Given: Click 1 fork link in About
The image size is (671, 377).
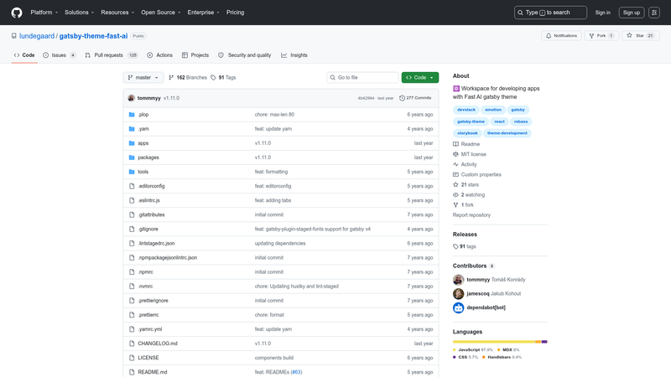Looking at the screenshot, I should (464, 204).
